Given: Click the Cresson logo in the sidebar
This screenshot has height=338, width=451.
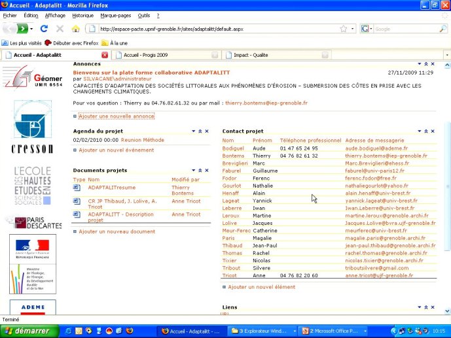Looking at the screenshot, I should pyautogui.click(x=33, y=127).
